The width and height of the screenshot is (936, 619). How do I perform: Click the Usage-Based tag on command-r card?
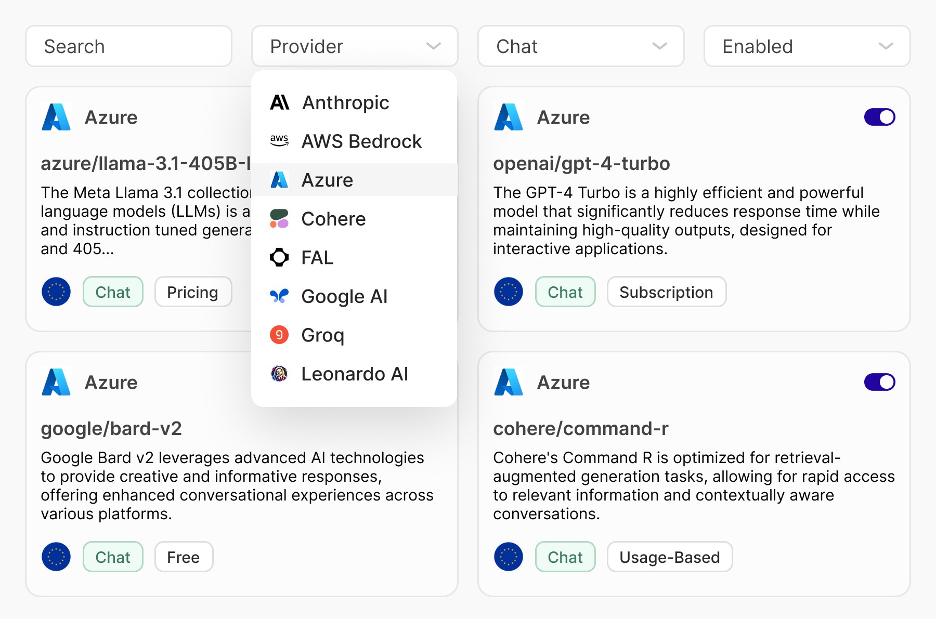tap(669, 557)
